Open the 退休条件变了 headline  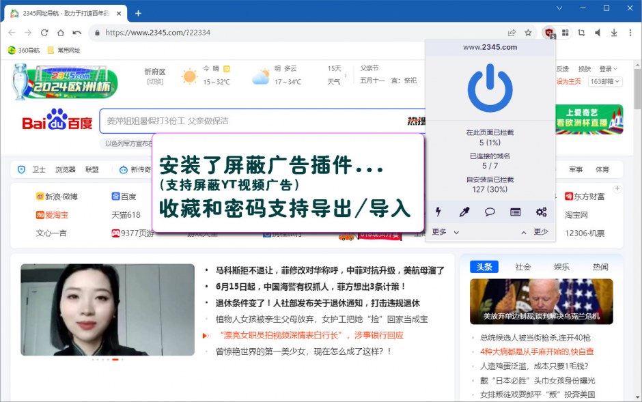pos(318,303)
